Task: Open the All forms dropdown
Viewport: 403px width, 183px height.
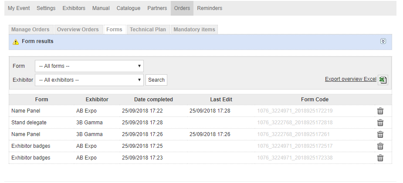Action: [x=89, y=66]
